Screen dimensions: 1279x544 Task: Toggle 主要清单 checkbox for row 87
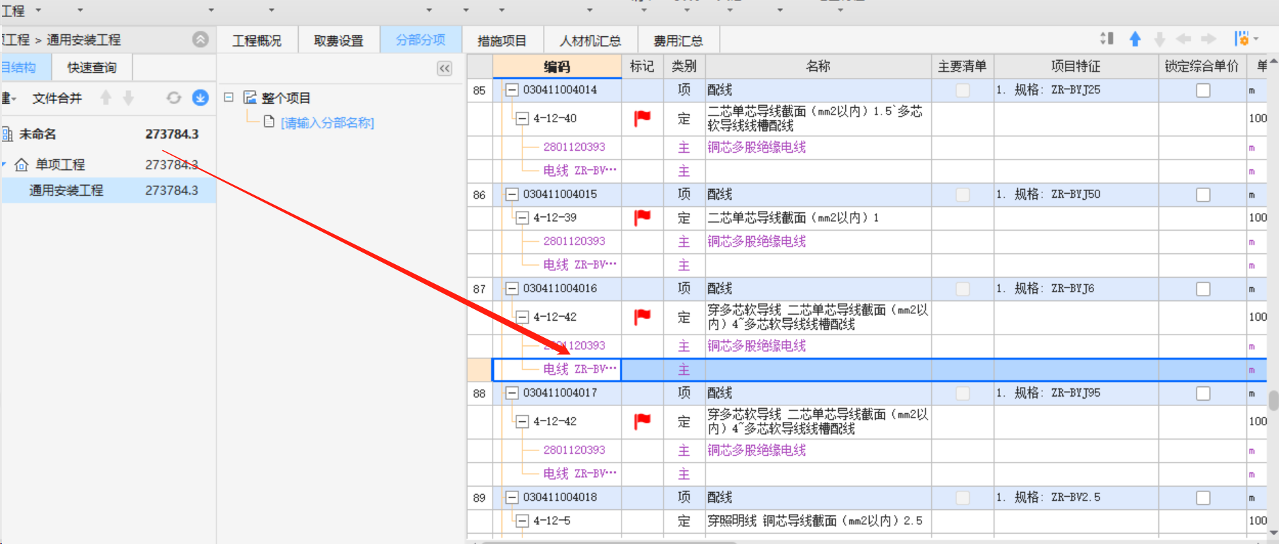pos(962,289)
